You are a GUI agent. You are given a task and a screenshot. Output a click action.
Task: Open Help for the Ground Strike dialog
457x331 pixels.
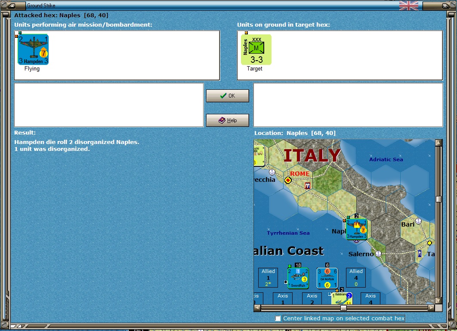(228, 120)
